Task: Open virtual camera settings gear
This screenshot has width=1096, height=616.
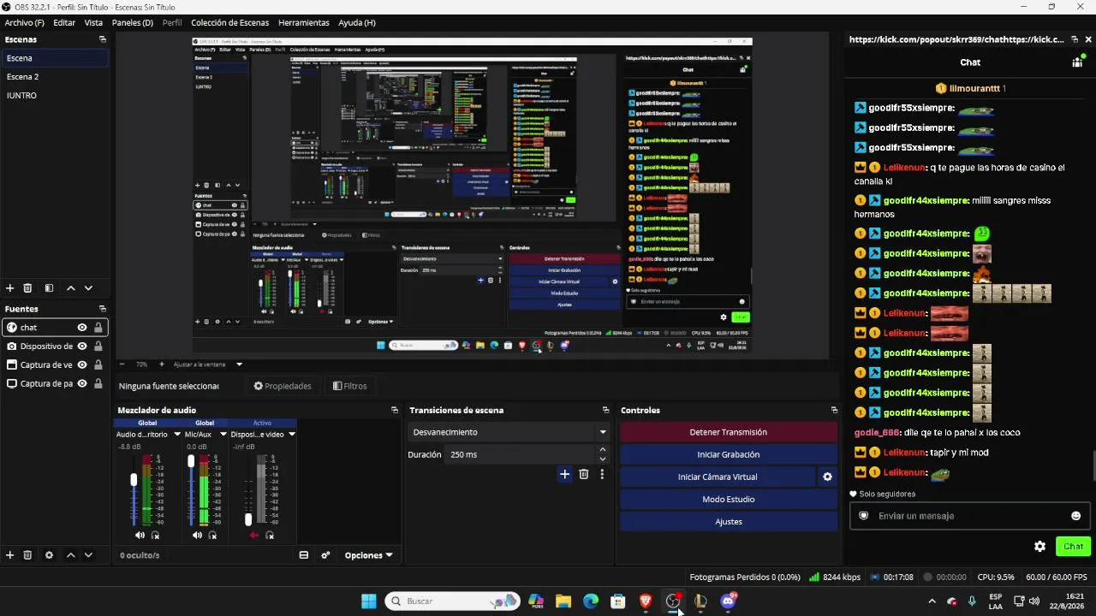Action: click(827, 477)
